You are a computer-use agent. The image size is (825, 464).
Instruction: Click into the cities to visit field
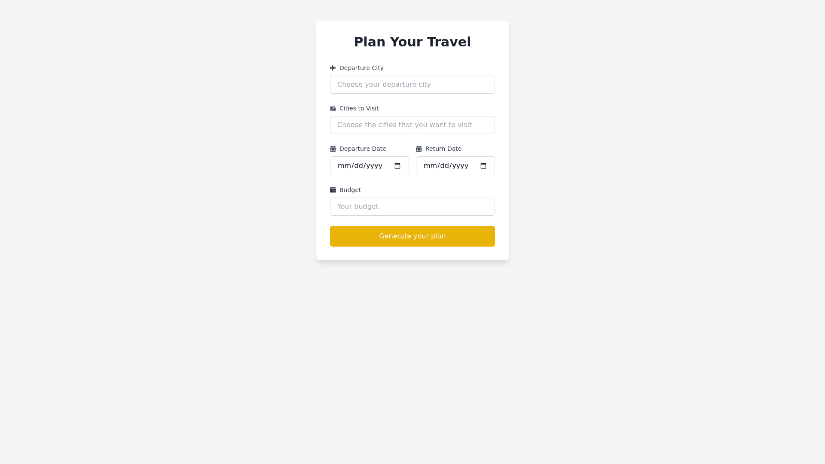click(x=412, y=125)
